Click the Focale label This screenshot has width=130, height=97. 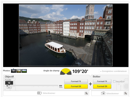(8, 80)
